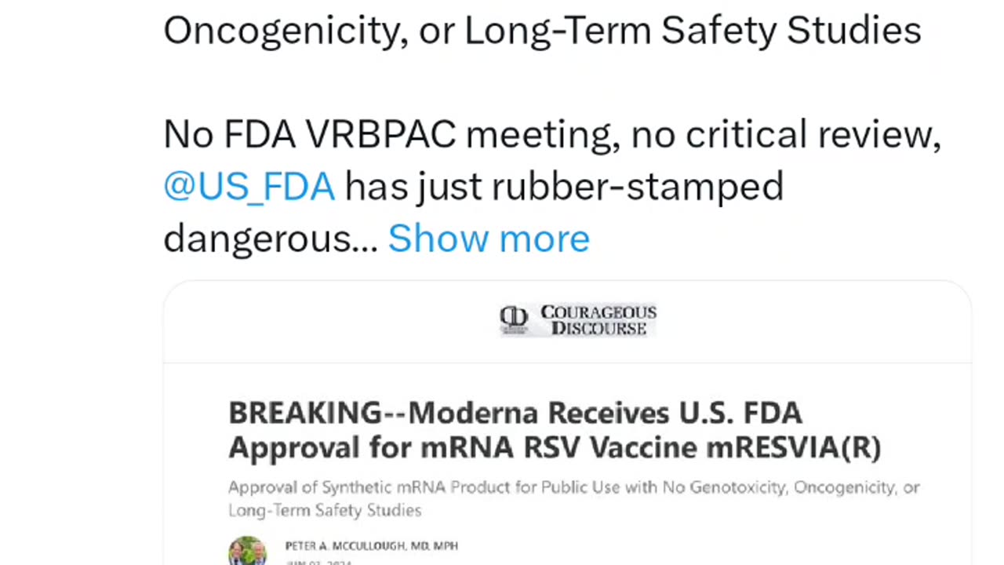
Task: Click the article date under the author name
Action: (x=318, y=562)
